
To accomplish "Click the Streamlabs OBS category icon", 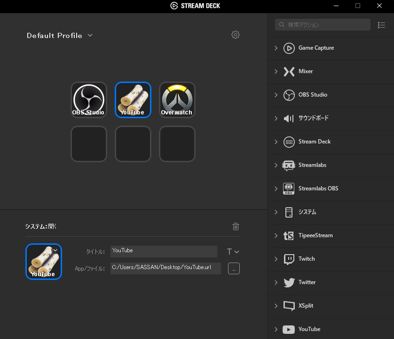I will (289, 188).
